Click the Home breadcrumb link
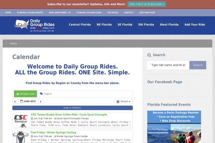The height and width of the screenshot is (143, 215). point(13,44)
